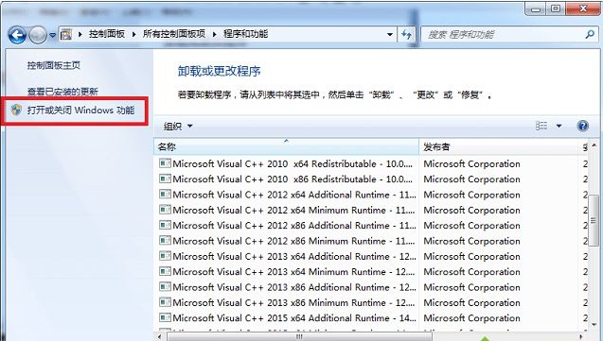Screen dimensions: 603x341
Task: Click 控制面板 breadcrumb segment
Action: click(x=107, y=34)
